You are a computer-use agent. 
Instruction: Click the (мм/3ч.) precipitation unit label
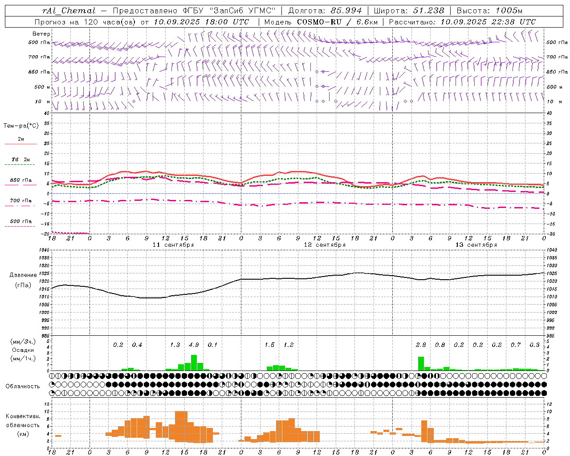pyautogui.click(x=23, y=342)
